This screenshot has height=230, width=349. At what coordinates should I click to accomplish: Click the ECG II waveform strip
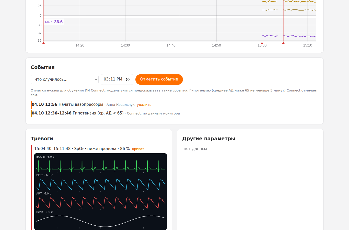(x=100, y=165)
